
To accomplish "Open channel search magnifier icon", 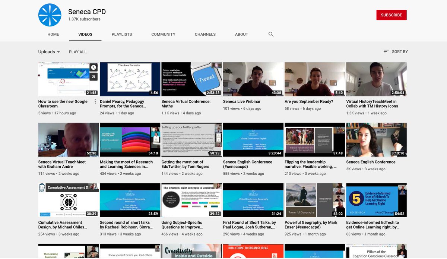I will tap(271, 34).
